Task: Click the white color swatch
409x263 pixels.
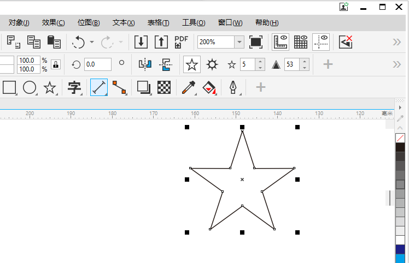Action: pos(400,240)
